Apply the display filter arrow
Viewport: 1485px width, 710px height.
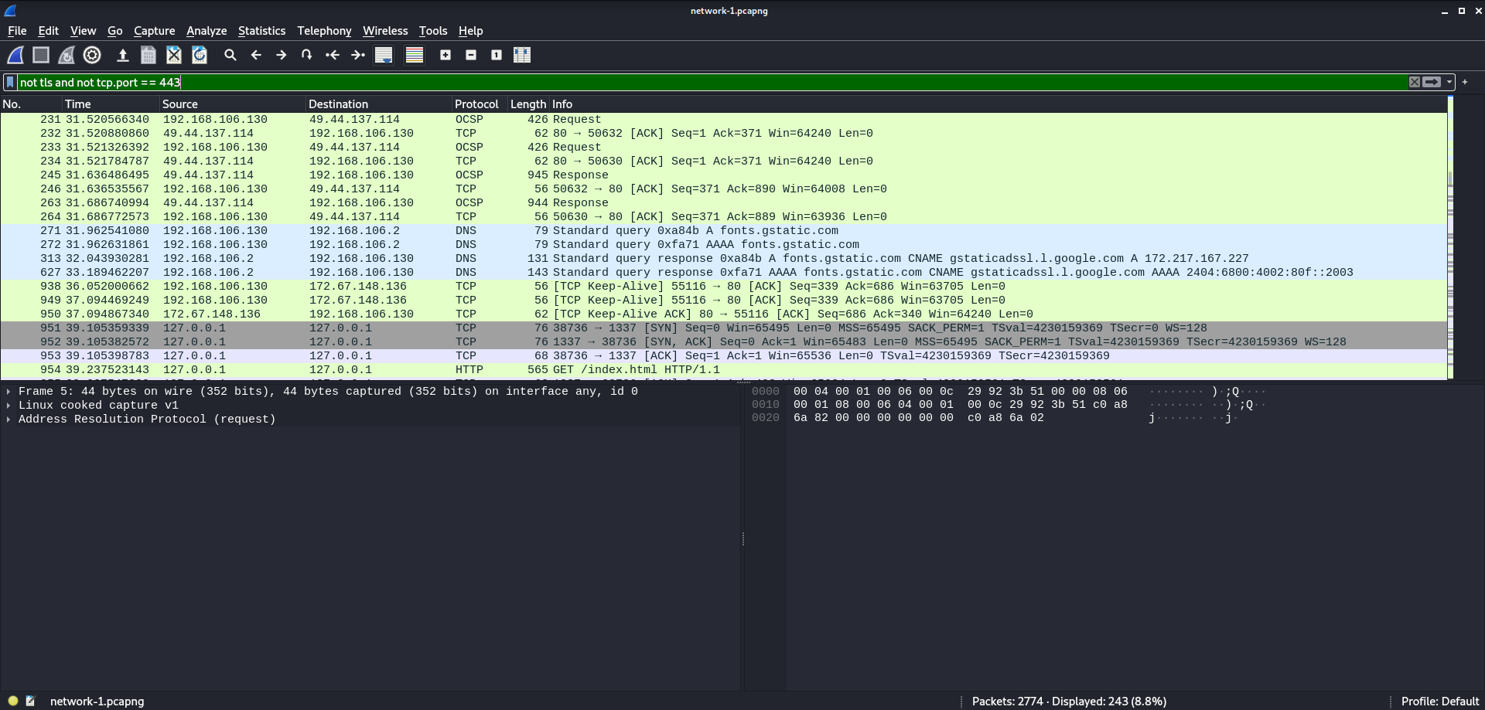pos(1432,82)
